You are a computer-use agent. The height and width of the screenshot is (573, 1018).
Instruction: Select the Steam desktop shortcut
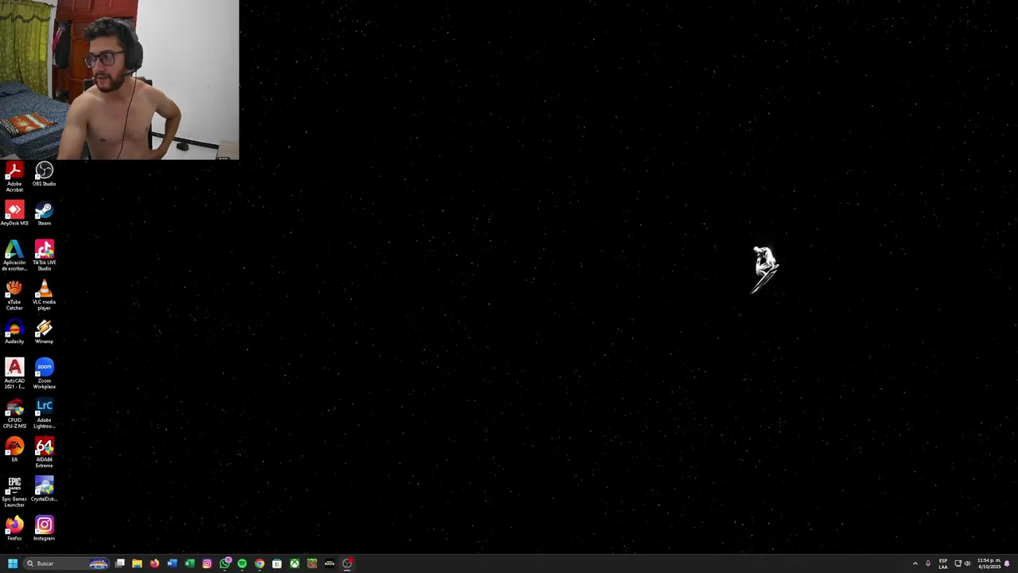point(44,214)
